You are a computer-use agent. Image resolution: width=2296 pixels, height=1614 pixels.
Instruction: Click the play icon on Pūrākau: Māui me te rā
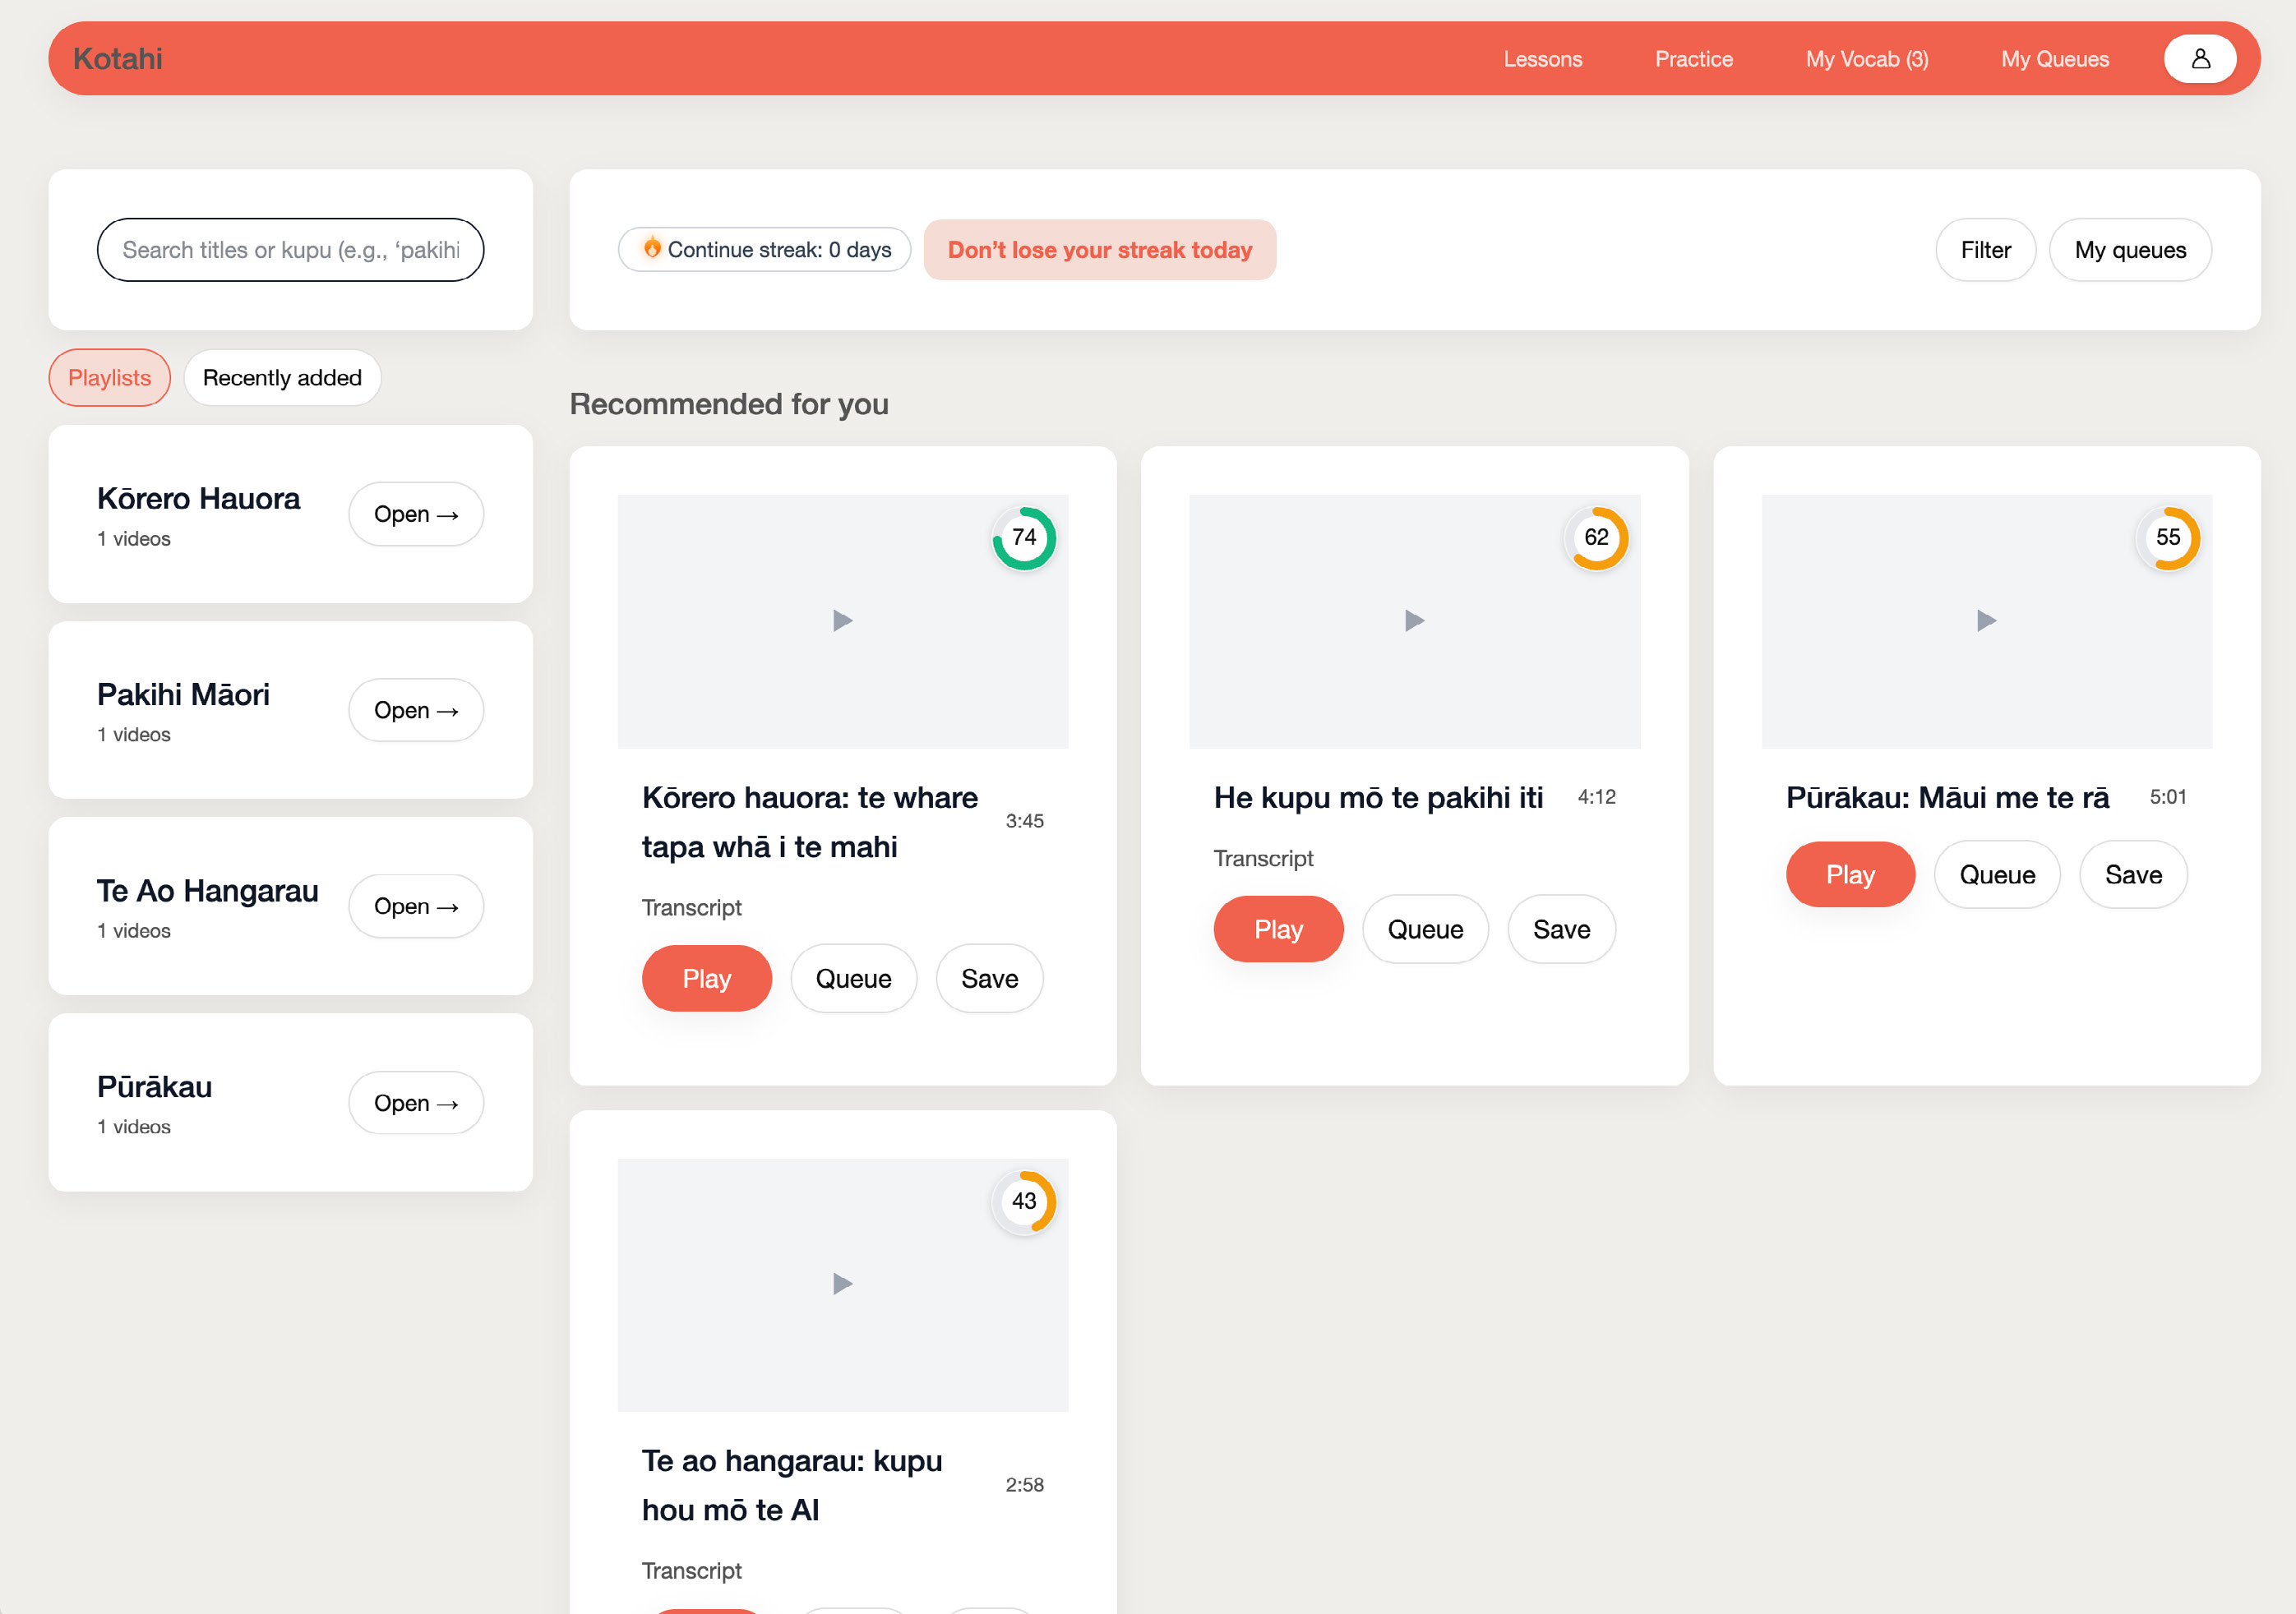point(1985,620)
